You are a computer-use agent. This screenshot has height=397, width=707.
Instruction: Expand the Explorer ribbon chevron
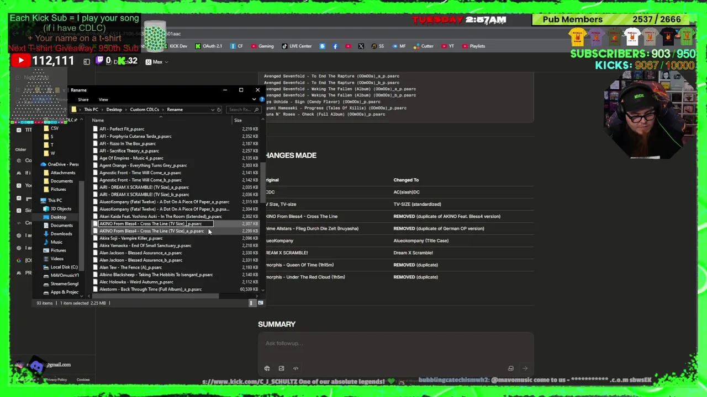[254, 99]
